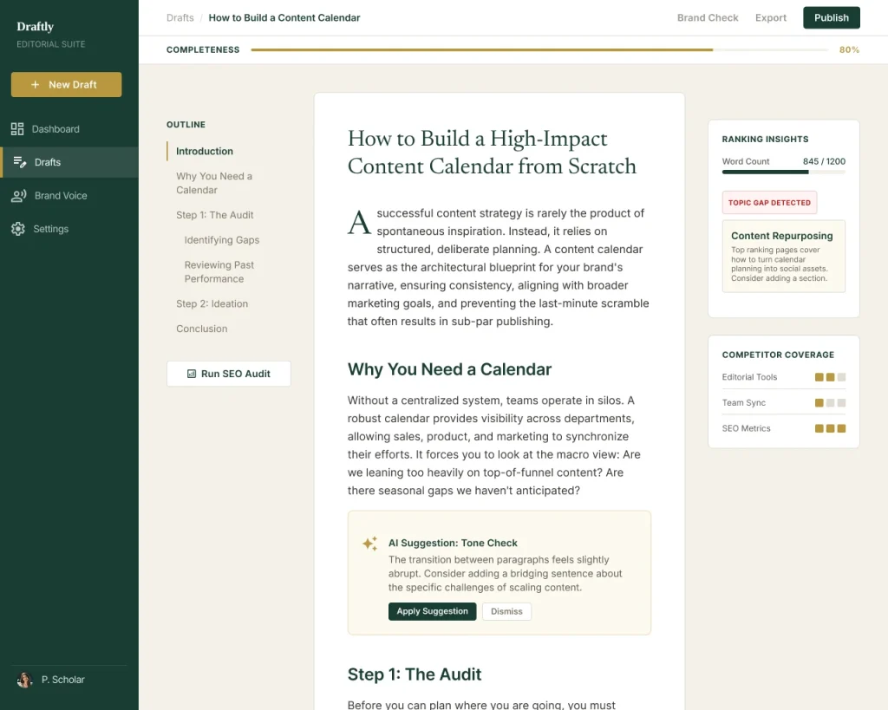
Task: Open Identifying Gaps outline entry
Action: click(221, 240)
